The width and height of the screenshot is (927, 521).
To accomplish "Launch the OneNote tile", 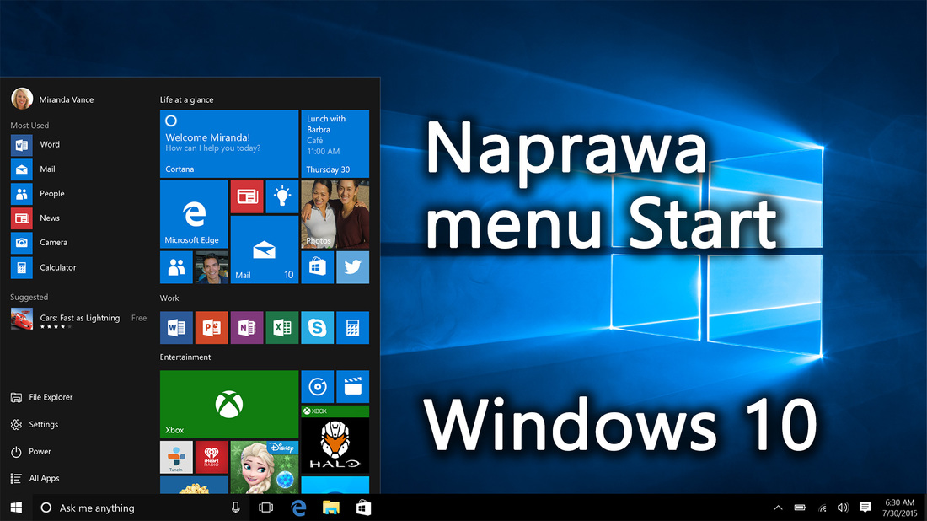I will pos(247,328).
